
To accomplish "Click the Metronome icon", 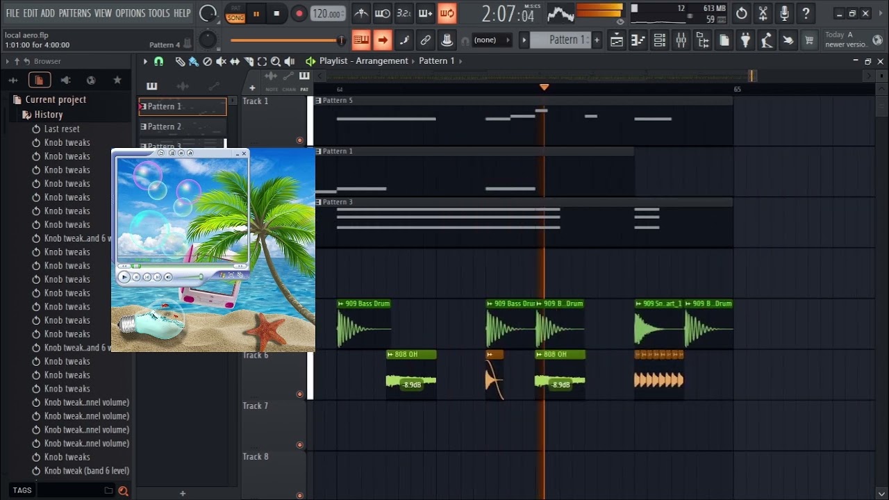I will click(x=361, y=13).
